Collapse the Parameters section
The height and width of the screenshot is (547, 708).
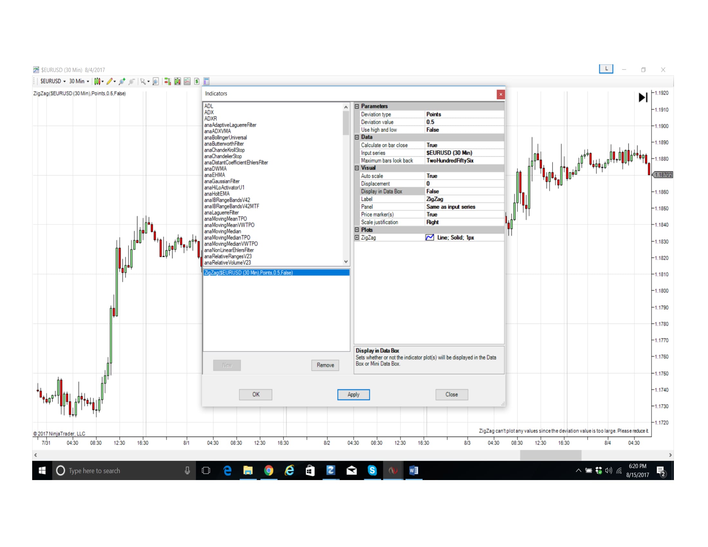pos(357,106)
